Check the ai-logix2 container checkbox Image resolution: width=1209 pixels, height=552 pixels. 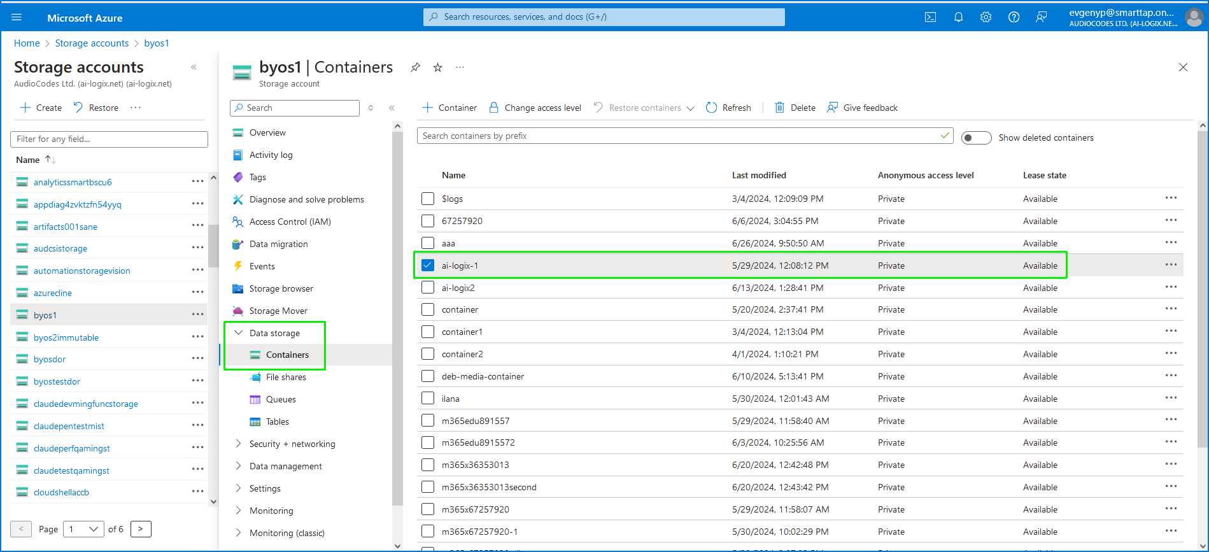[x=428, y=288]
